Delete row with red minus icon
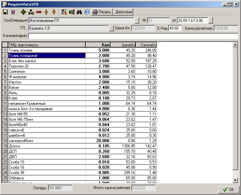The image size is (241, 195). point(39,12)
